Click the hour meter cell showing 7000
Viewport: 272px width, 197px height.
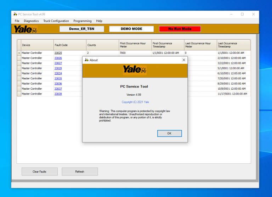[x=135, y=53]
